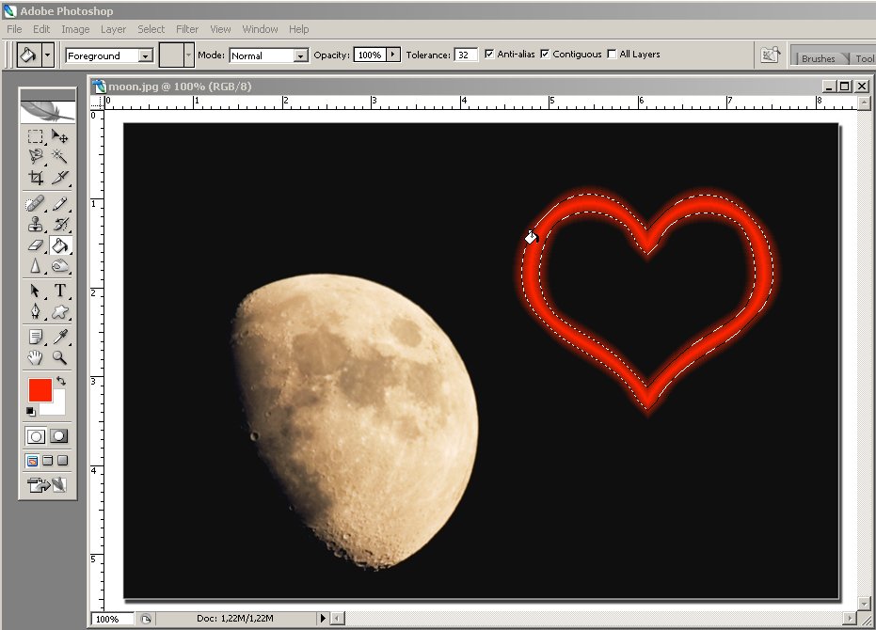
Task: Choose the Crop tool
Action: (36, 177)
